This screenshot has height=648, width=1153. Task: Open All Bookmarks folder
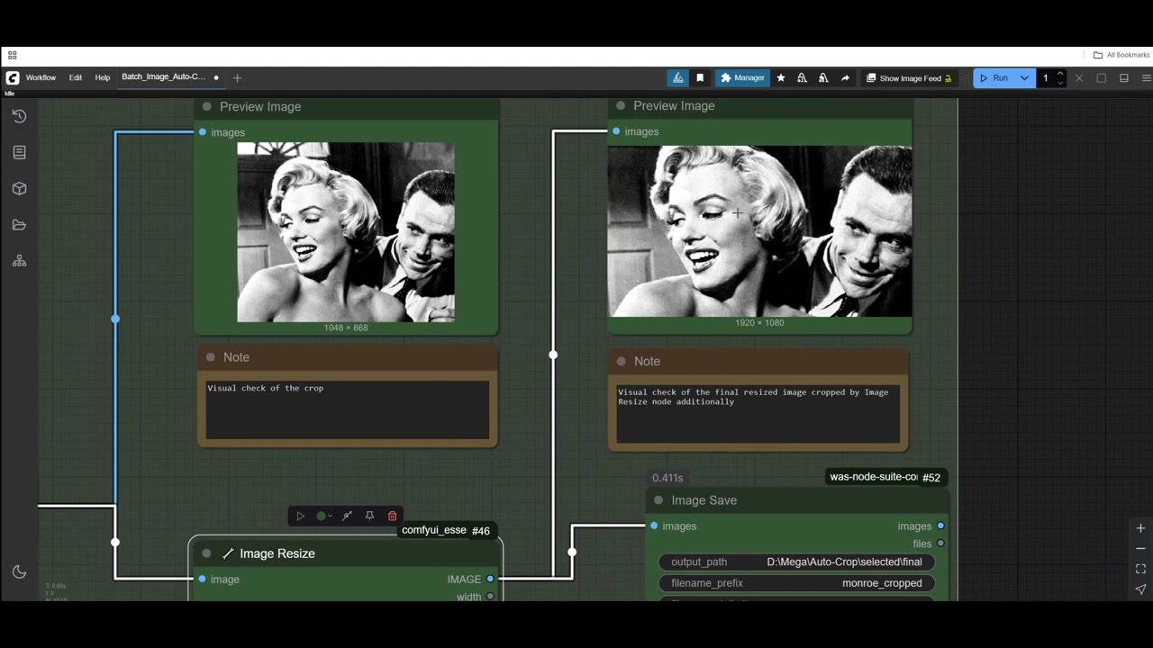[1121, 55]
